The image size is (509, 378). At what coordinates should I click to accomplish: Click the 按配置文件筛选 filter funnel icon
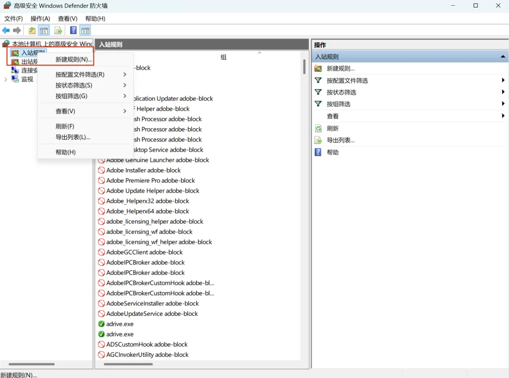tap(318, 80)
